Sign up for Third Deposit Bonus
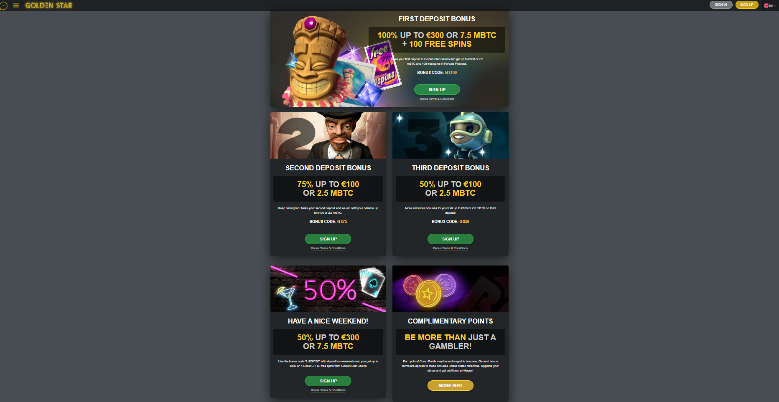Image resolution: width=779 pixels, height=402 pixels. pos(450,239)
